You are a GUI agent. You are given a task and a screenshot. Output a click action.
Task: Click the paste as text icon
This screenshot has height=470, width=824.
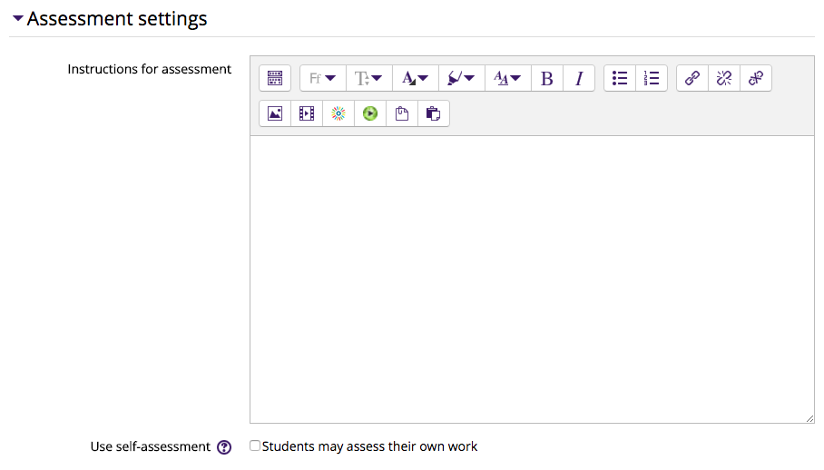click(x=402, y=113)
